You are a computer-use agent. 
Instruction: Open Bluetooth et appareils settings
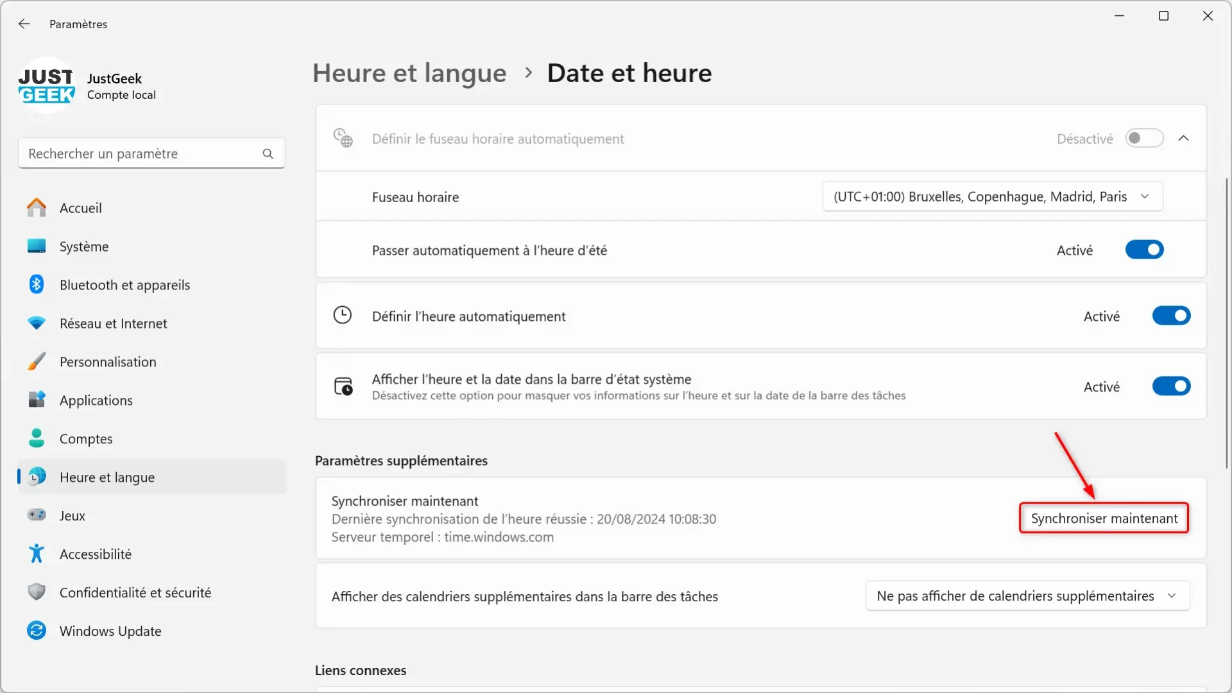pyautogui.click(x=152, y=285)
